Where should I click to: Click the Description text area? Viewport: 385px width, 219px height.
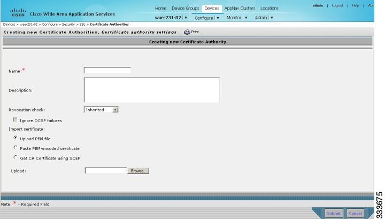coord(152,90)
